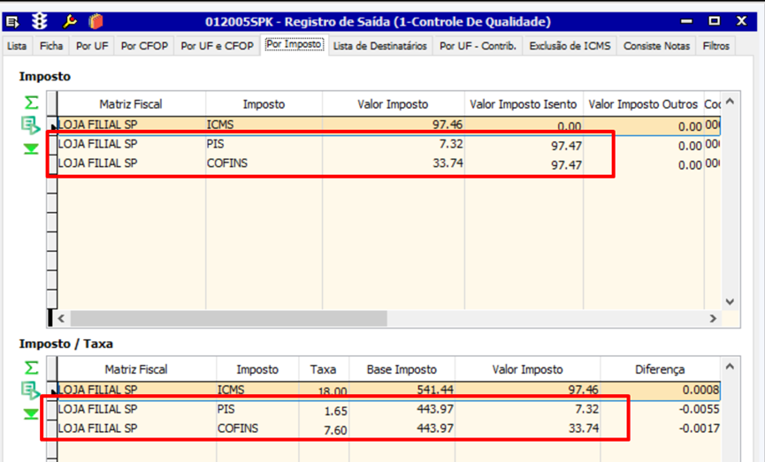Click row selector of COFINS in lower grid
The width and height of the screenshot is (765, 462).
coord(51,428)
